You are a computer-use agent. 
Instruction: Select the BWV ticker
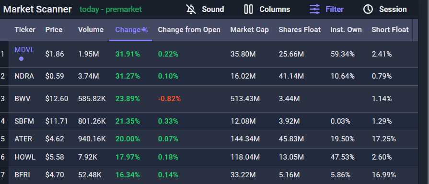[x=23, y=98]
